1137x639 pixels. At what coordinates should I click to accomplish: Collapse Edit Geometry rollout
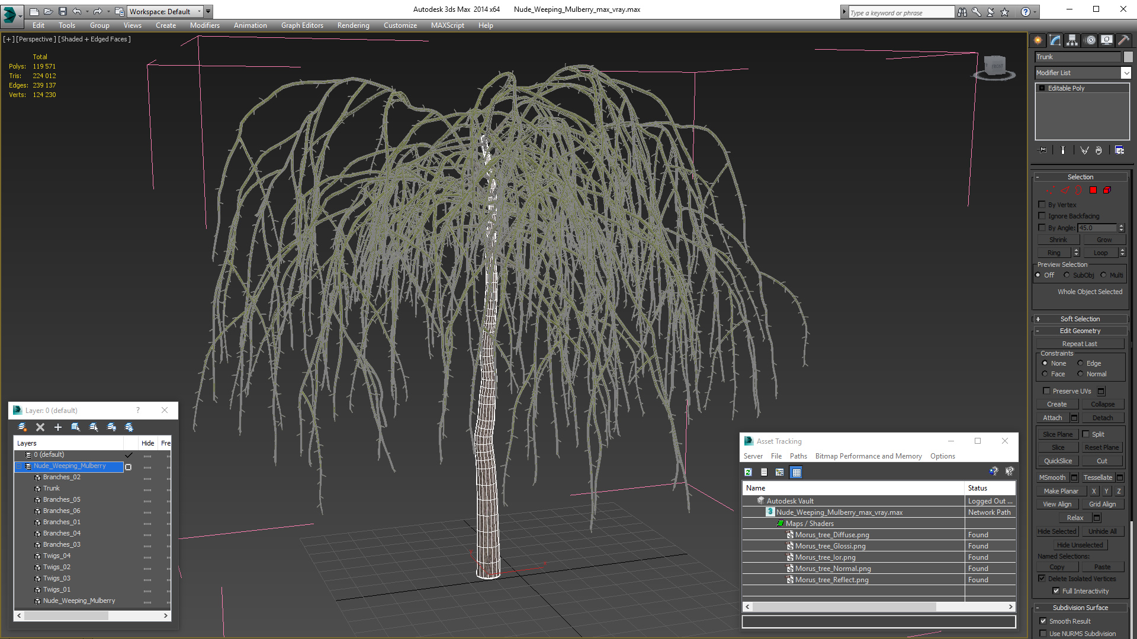click(x=1080, y=331)
